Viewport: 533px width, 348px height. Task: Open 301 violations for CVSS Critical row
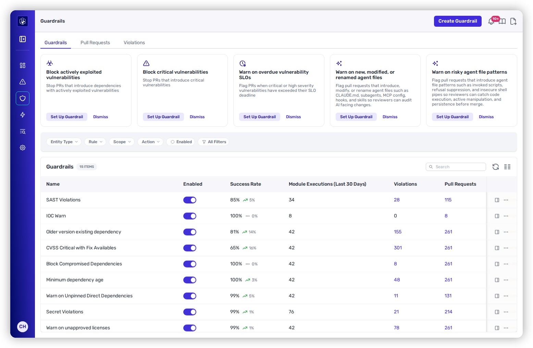[398, 248]
